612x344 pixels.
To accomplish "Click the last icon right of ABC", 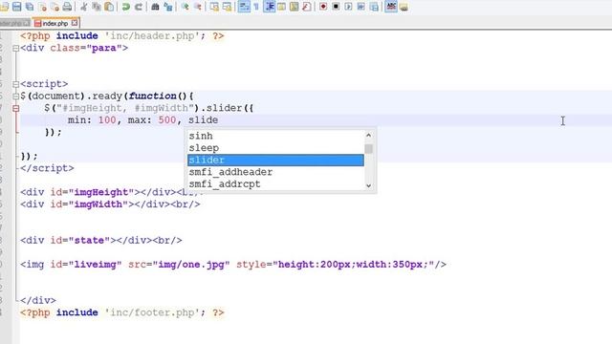I will tap(404, 7).
